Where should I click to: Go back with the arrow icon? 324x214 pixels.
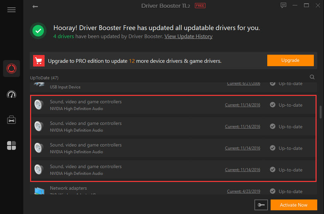click(35, 7)
